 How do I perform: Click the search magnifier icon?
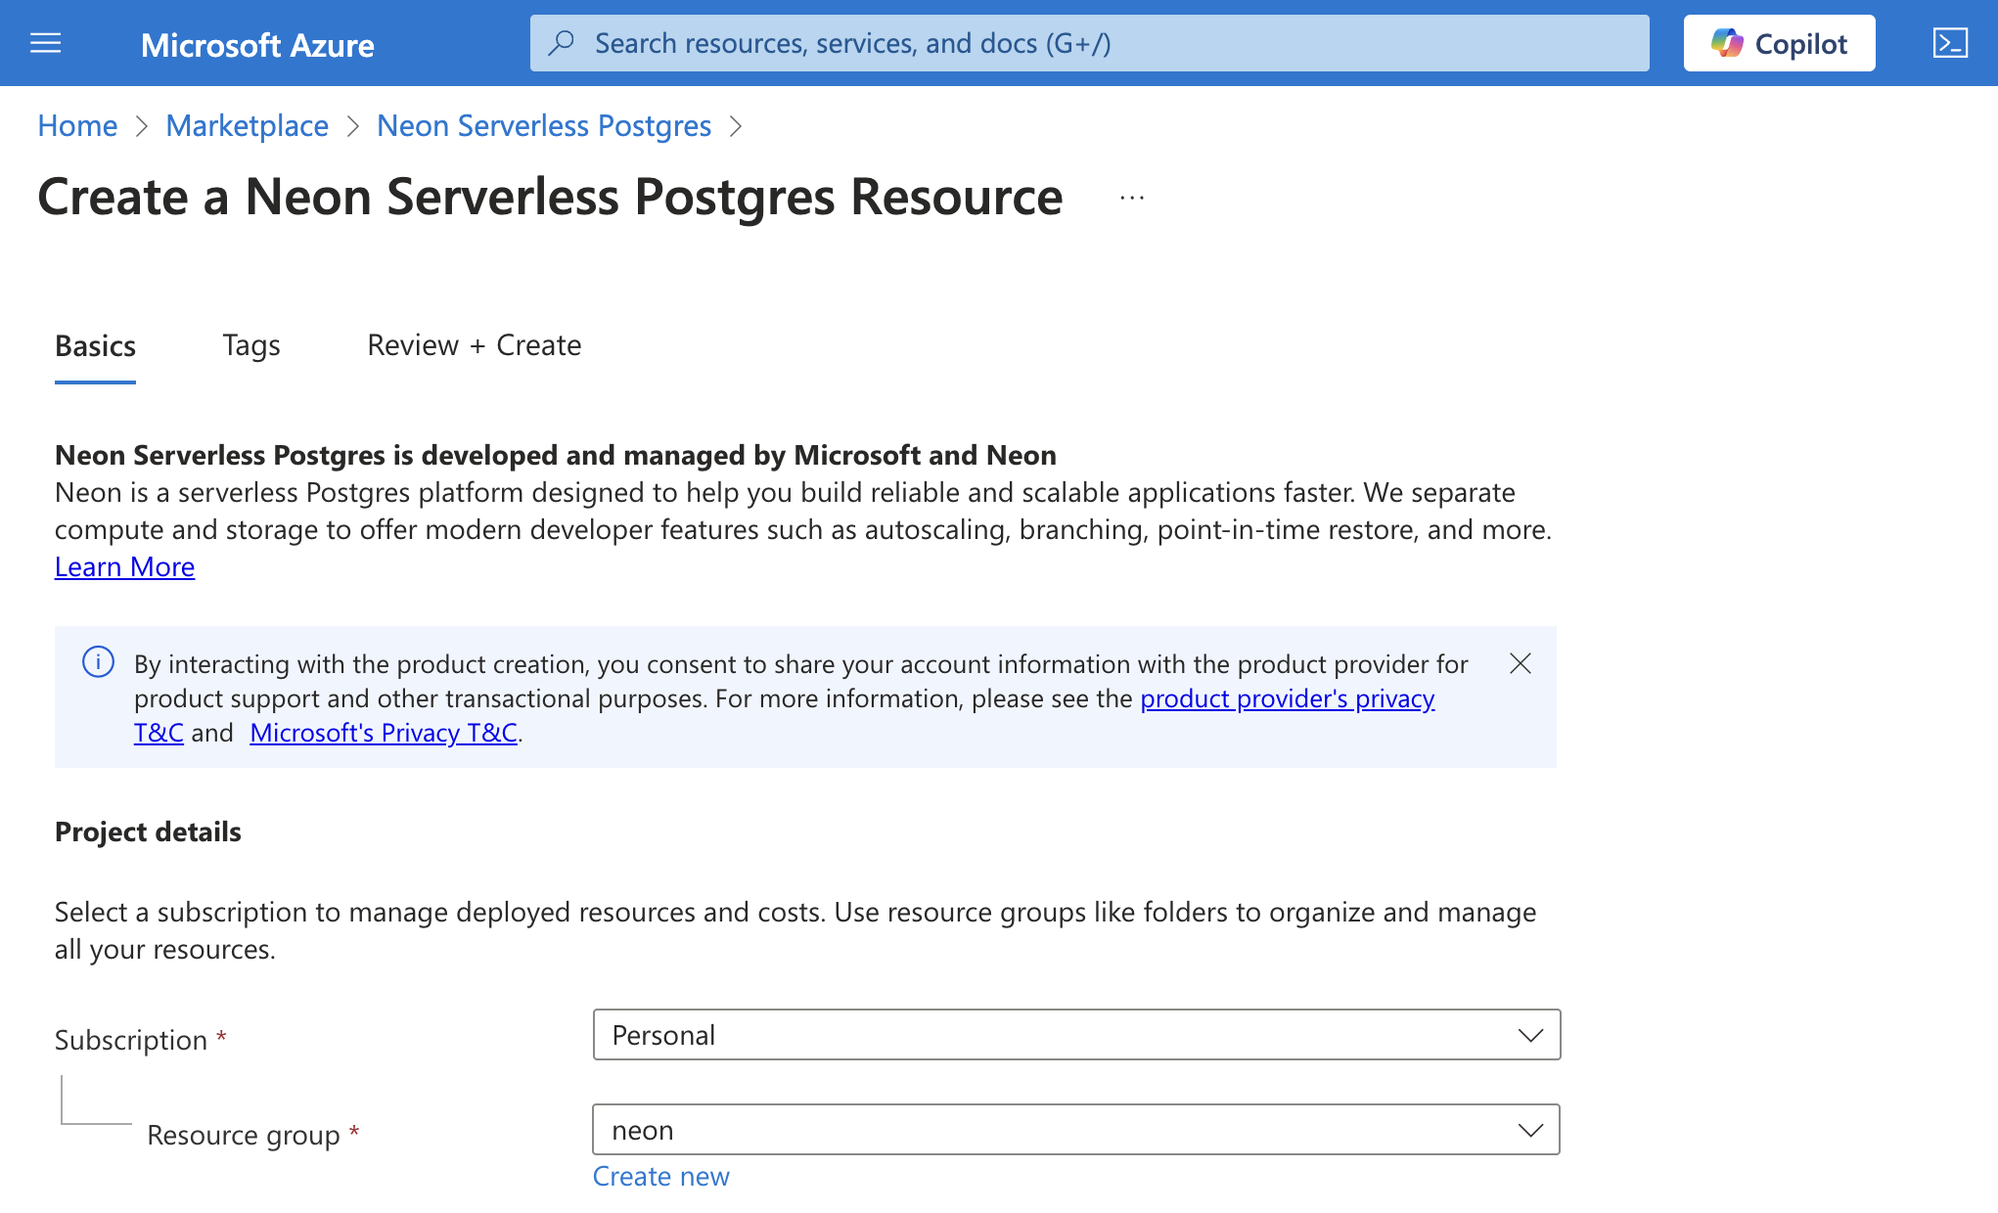(562, 42)
